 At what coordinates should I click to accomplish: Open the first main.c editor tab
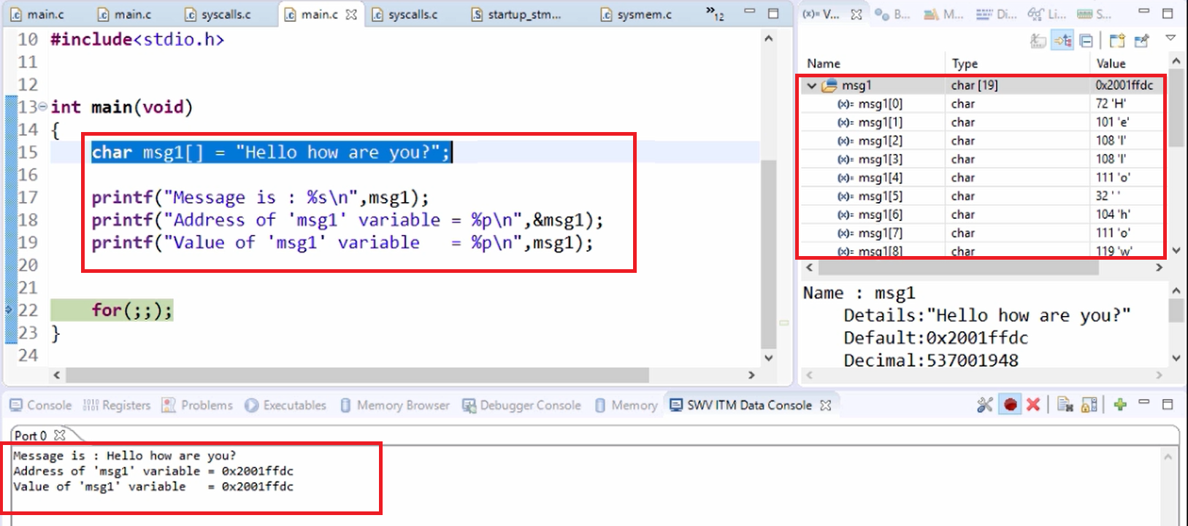point(37,14)
